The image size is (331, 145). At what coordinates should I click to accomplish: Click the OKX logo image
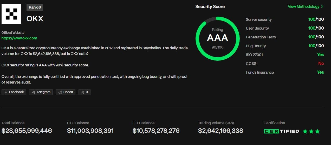pos(11,14)
